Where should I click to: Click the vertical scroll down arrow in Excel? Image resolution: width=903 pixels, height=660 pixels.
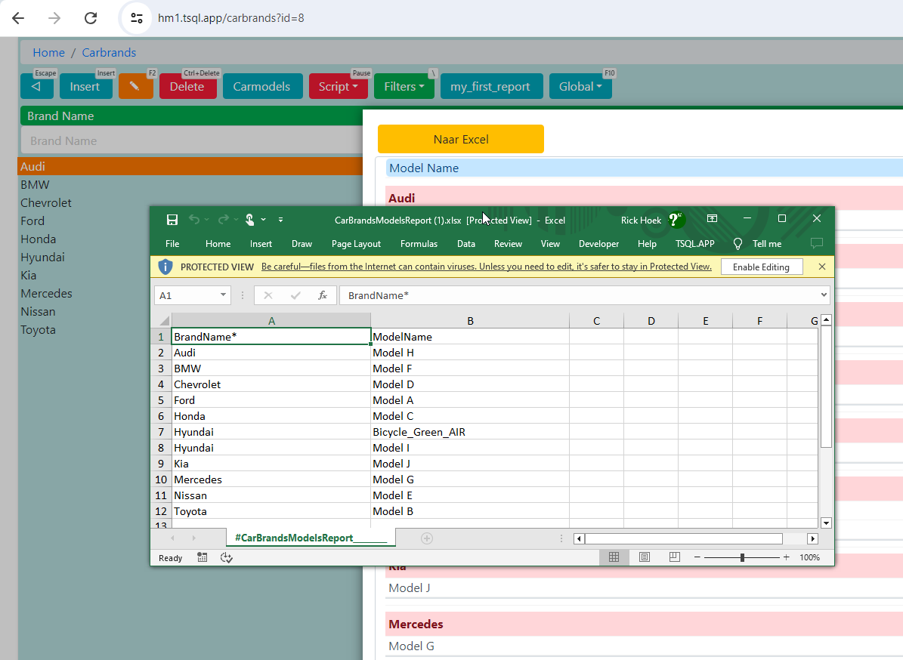(827, 523)
